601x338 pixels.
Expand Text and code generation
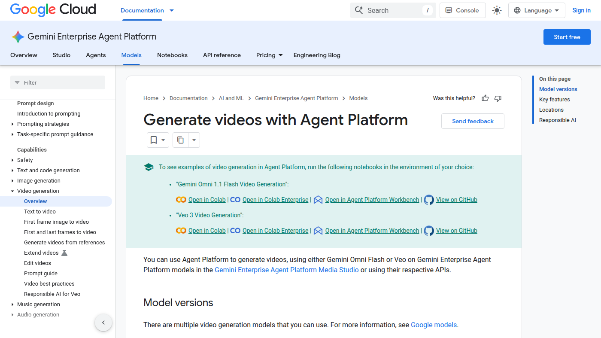tap(12, 171)
